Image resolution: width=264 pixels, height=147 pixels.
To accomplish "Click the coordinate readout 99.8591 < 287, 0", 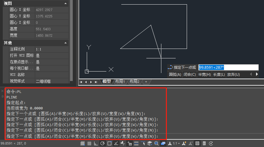I will (x=13, y=143).
